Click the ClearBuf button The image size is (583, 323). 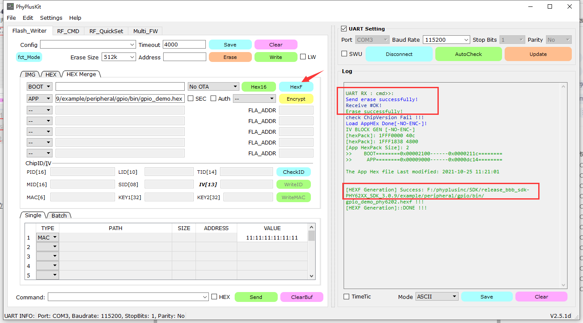pos(302,297)
